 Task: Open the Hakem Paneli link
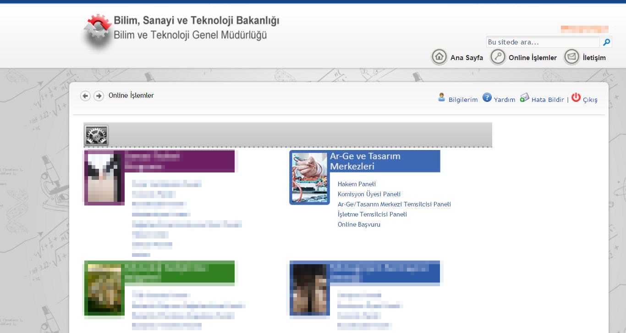pos(357,184)
